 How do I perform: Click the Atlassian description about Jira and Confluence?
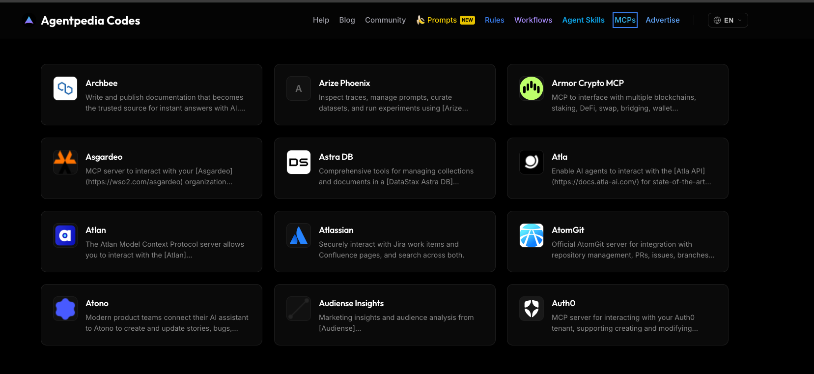(392, 250)
